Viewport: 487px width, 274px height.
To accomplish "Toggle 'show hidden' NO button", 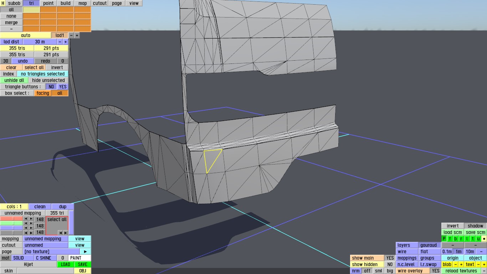I will point(390,264).
